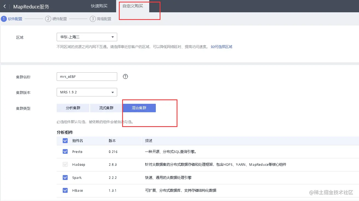
Task: Select step 1 软件配置 circle icon
Action: (4, 19)
